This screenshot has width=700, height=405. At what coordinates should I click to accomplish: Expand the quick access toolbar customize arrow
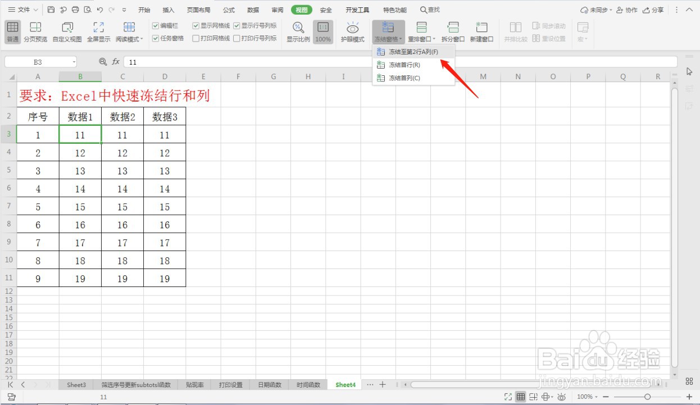(x=124, y=10)
